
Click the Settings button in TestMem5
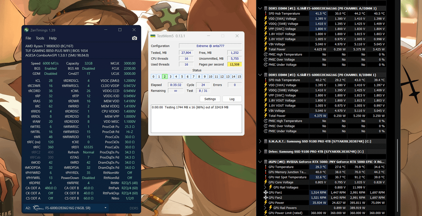coord(210,99)
